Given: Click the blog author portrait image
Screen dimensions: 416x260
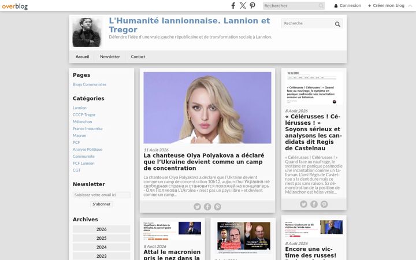Looking at the screenshot, I should [x=87, y=32].
